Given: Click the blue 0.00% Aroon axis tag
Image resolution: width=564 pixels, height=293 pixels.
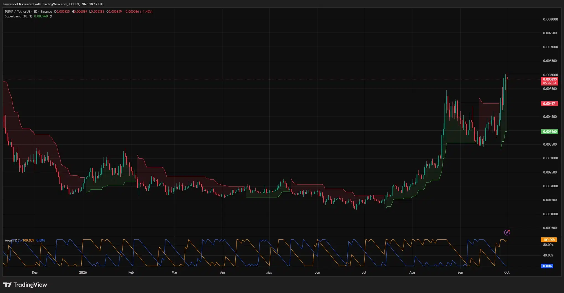Looking at the screenshot, I should [x=547, y=266].
